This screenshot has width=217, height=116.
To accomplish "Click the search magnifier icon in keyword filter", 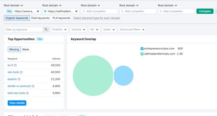I will [x=46, y=30].
